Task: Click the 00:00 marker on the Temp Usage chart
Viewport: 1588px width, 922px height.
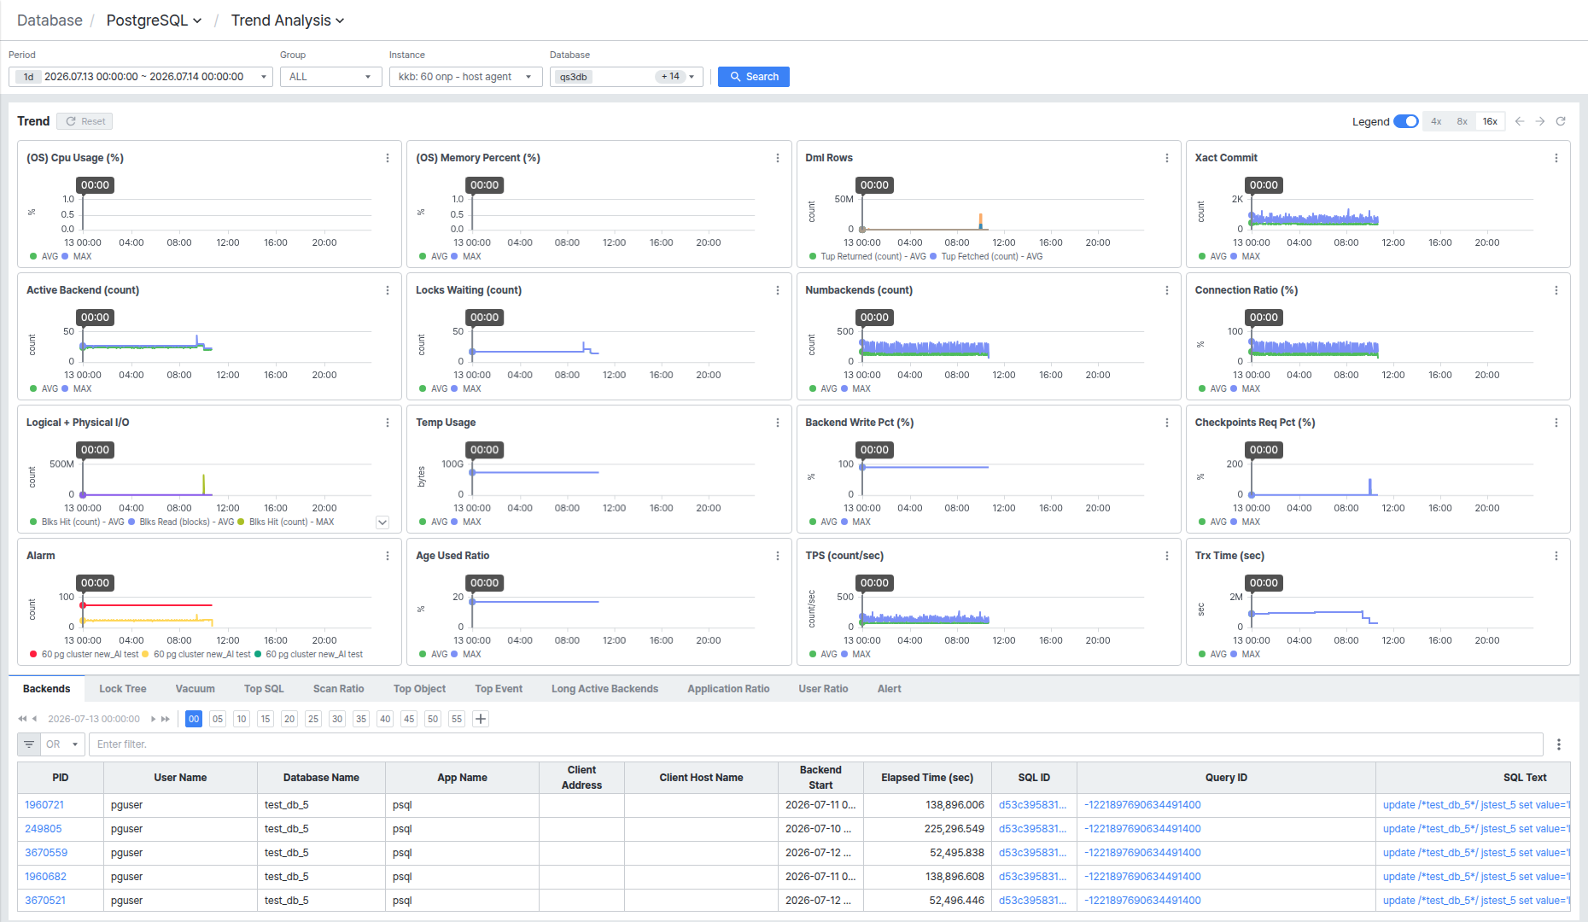Action: 484,450
